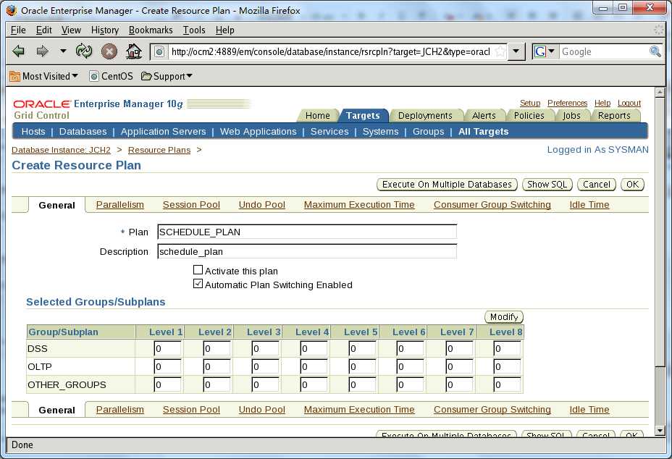The image size is (672, 459).
Task: Click the top Show SQL button
Action: click(x=547, y=185)
